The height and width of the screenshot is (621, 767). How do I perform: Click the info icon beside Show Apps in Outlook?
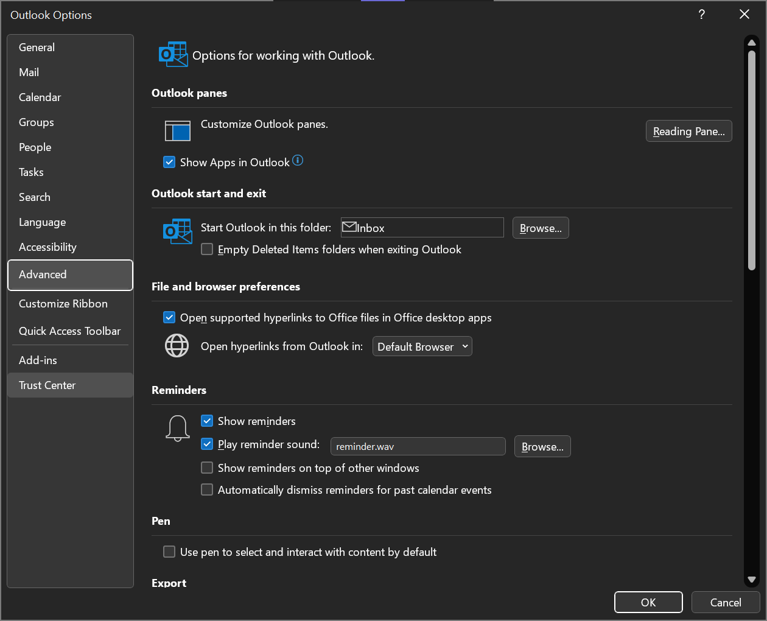coord(298,160)
